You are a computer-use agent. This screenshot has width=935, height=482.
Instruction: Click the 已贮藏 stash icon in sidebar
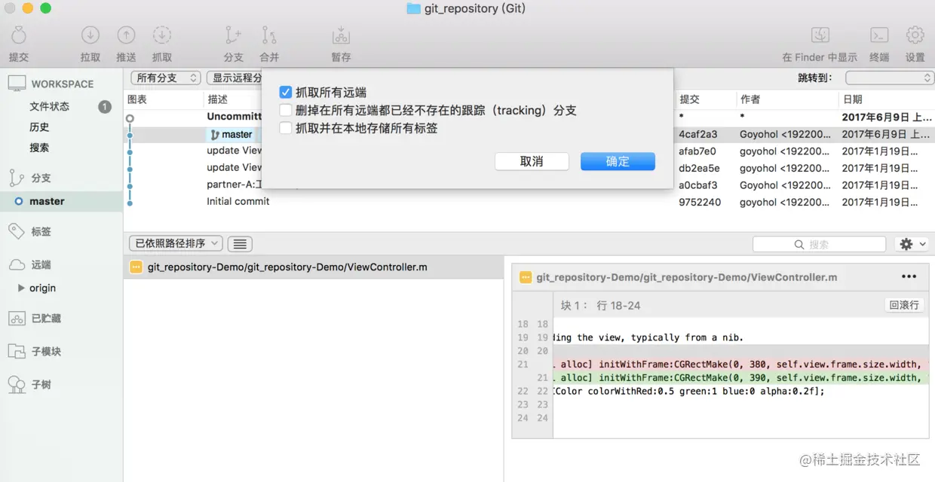point(17,319)
